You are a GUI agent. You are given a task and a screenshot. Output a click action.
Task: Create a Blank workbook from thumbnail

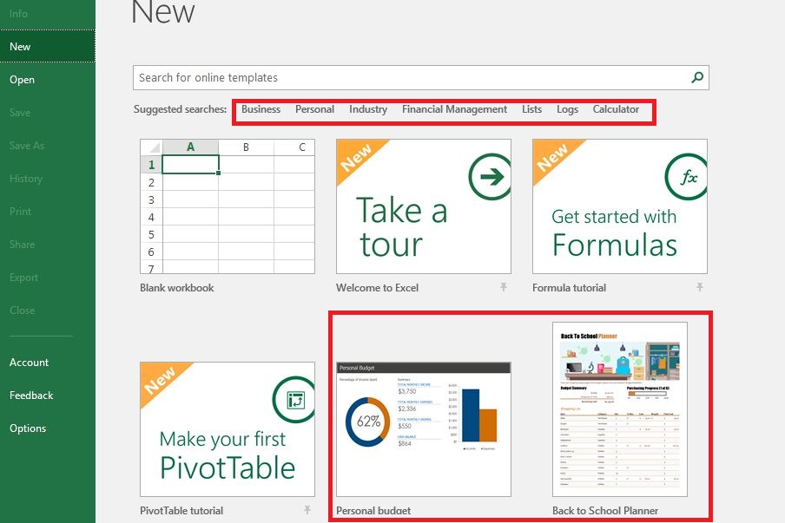point(228,206)
